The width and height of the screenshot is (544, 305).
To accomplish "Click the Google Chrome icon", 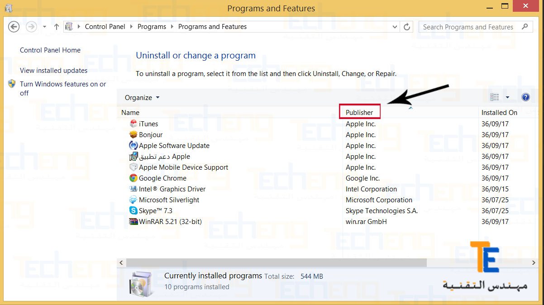I will point(133,178).
